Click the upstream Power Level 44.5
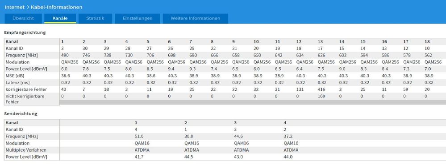This screenshot has height=165, width=446. coord(189,157)
